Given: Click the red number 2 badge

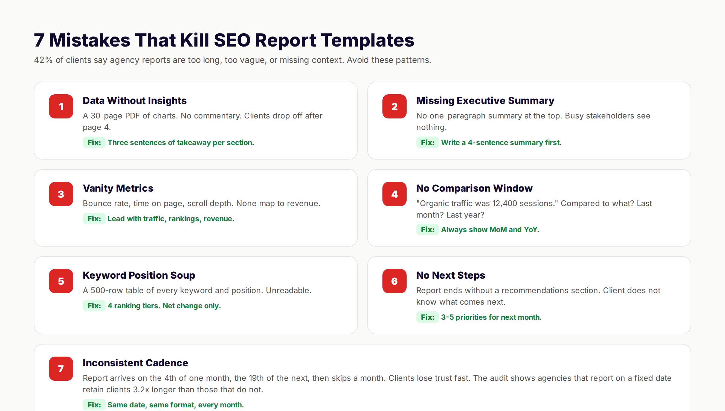Looking at the screenshot, I should point(395,106).
